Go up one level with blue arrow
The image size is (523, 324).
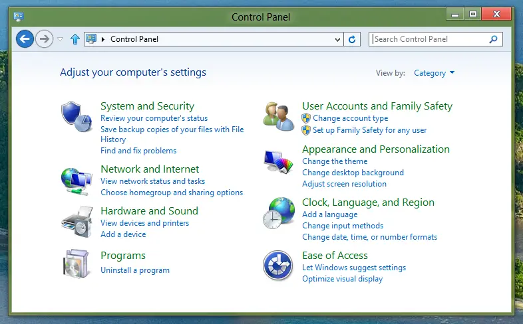point(75,39)
